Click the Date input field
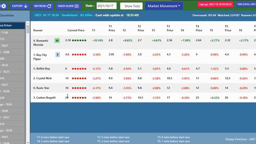 pos(106,6)
